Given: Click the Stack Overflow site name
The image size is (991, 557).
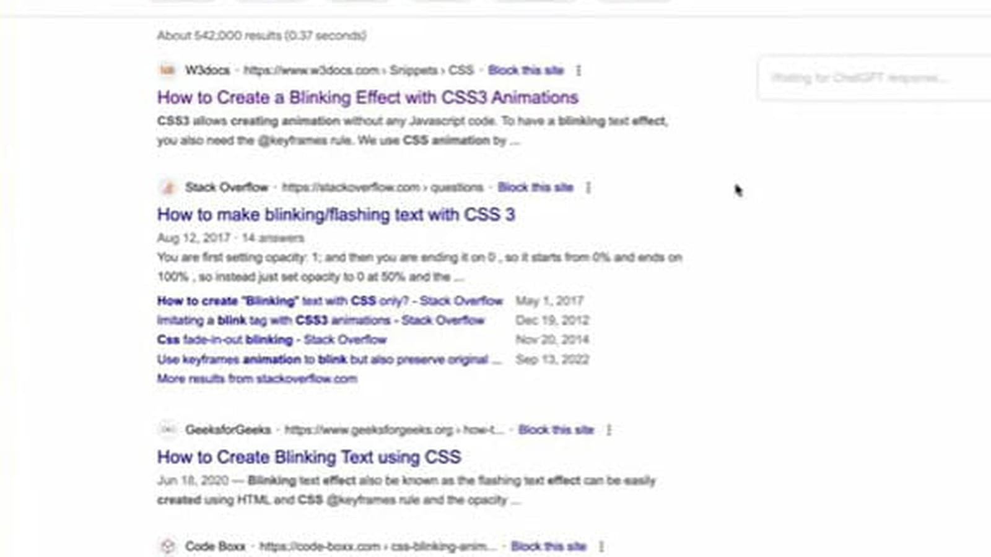Looking at the screenshot, I should point(227,187).
